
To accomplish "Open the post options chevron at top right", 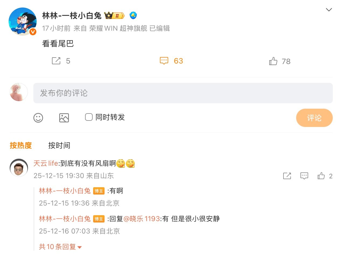I will point(329,10).
